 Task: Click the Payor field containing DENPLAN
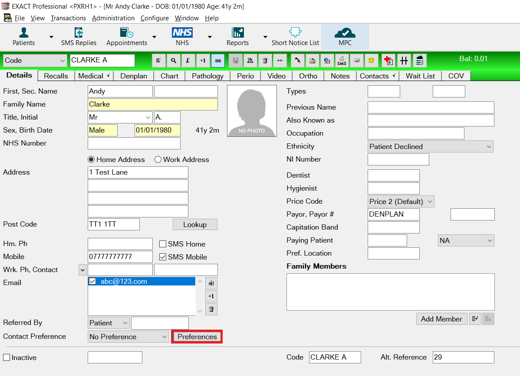393,214
